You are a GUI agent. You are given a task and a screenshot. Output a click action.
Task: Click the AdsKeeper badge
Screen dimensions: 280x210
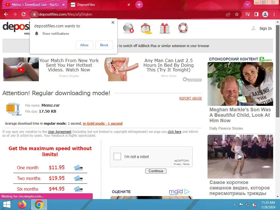tap(192, 80)
